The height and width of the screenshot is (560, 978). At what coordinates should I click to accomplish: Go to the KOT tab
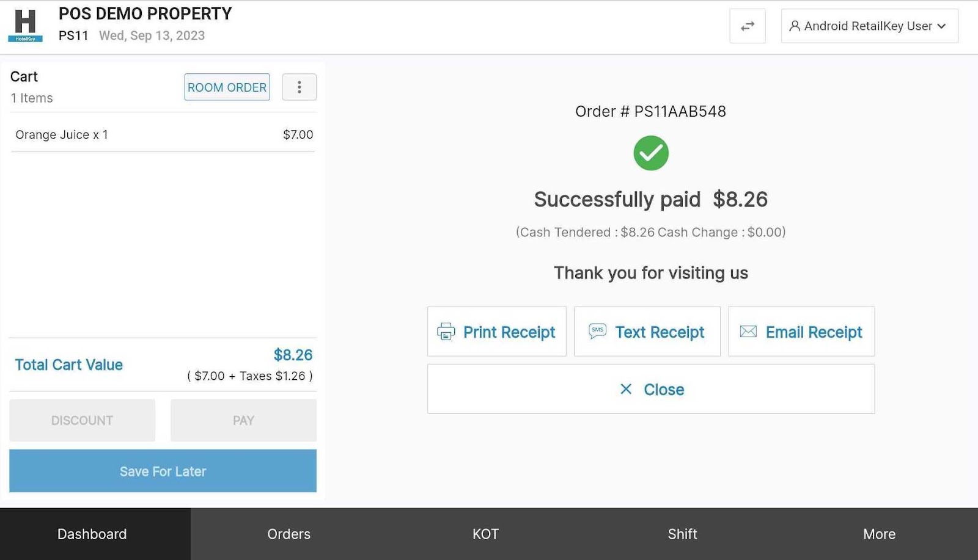click(485, 534)
